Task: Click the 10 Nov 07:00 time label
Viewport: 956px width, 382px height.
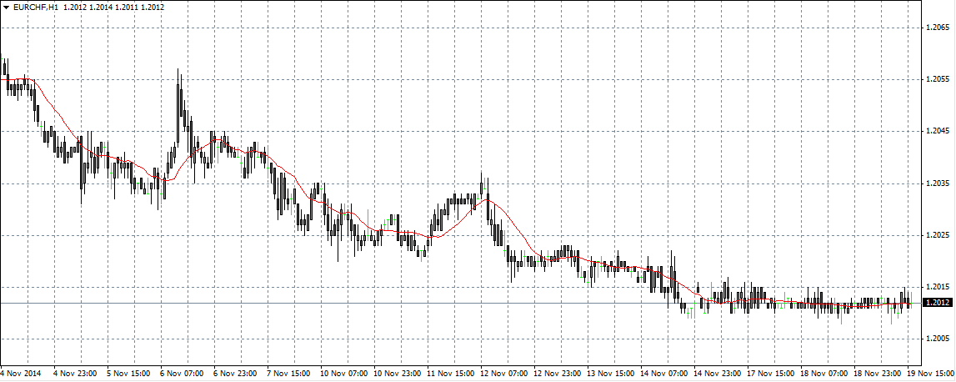Action: coord(343,373)
